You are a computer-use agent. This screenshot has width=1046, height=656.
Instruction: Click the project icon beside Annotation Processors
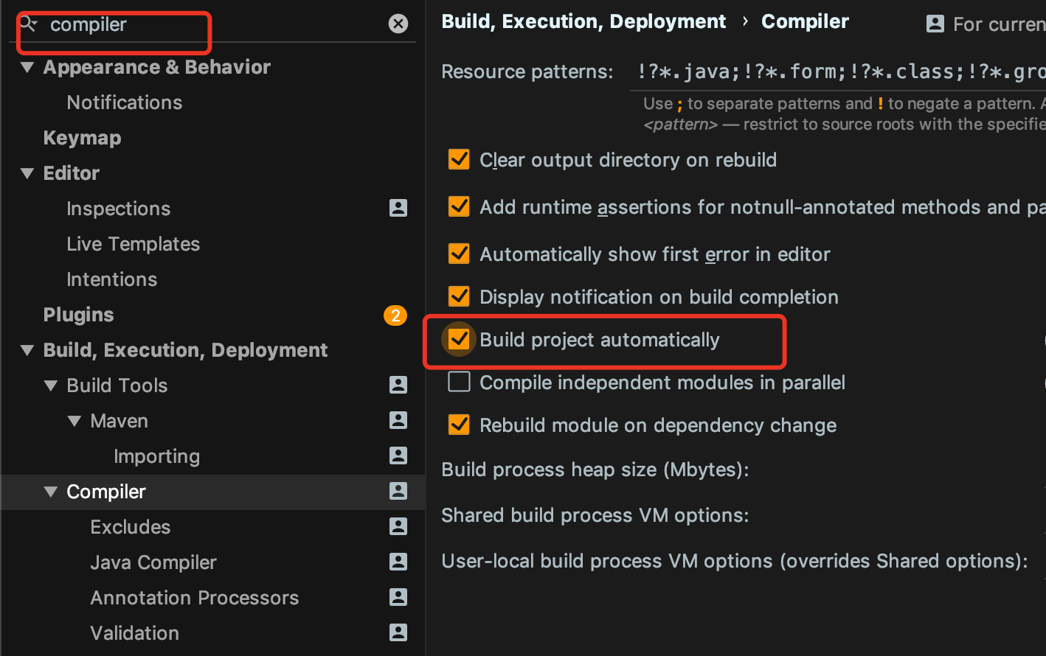(x=398, y=597)
